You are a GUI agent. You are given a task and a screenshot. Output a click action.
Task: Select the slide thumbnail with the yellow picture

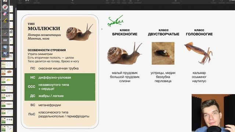(7, 81)
